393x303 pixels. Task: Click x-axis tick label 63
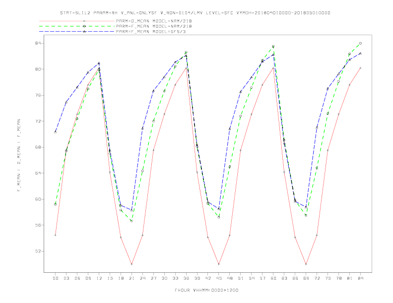tap(284, 278)
